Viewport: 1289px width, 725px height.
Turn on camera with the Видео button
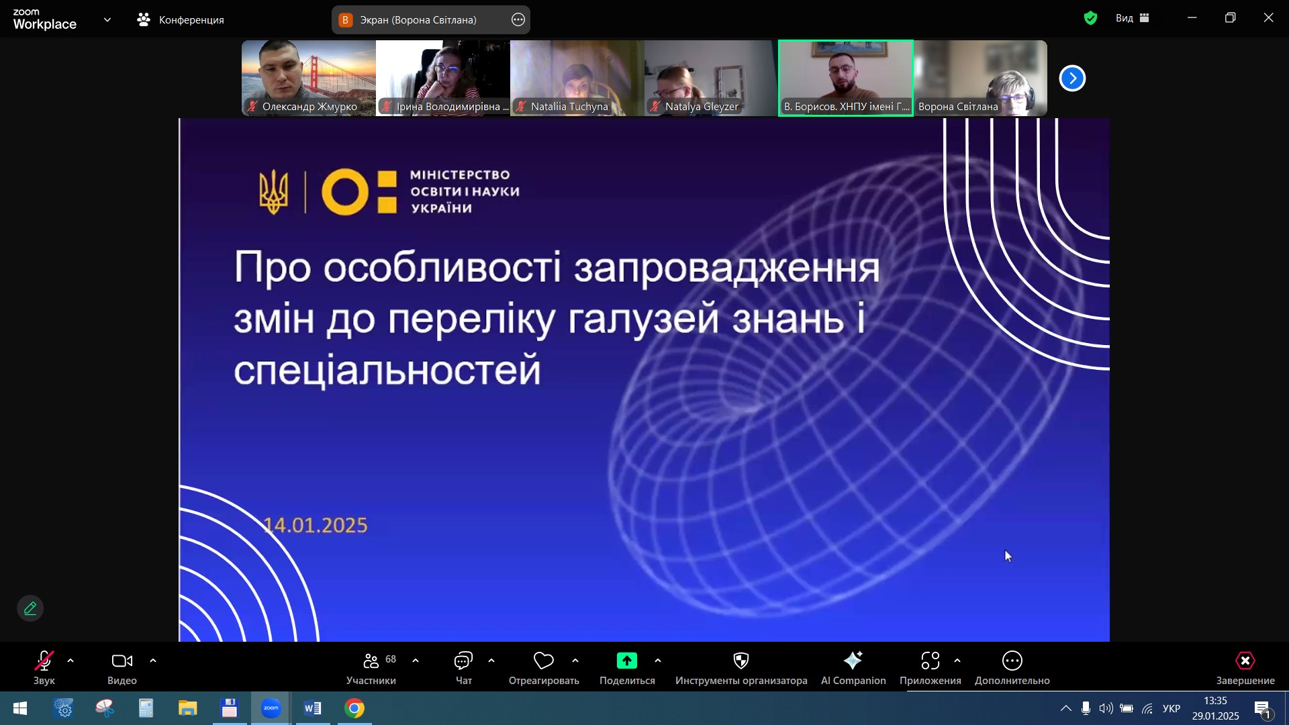(122, 667)
